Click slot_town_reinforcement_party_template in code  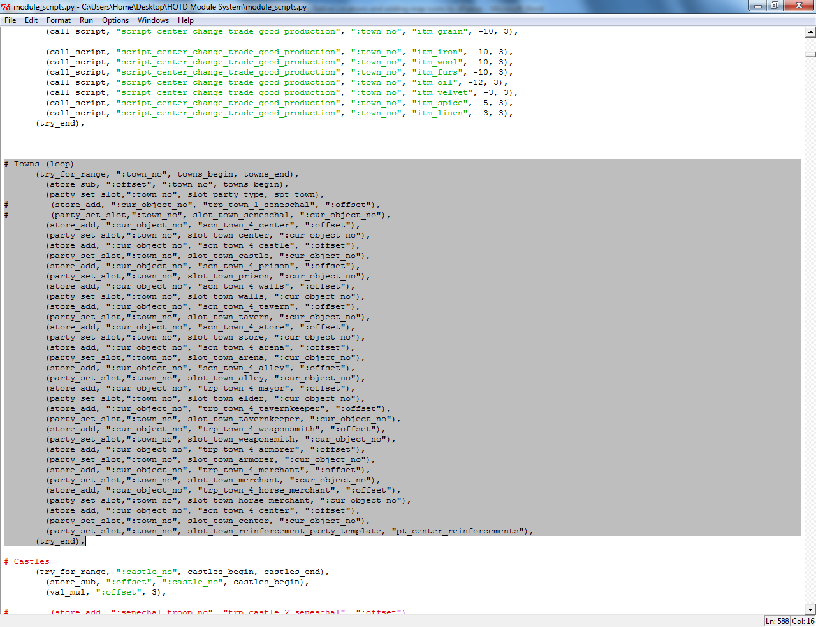tap(284, 531)
